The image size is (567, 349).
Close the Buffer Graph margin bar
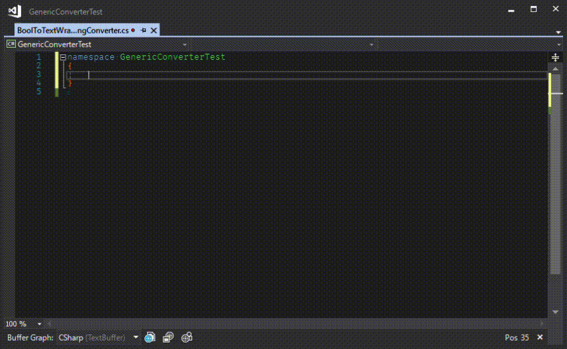point(540,337)
